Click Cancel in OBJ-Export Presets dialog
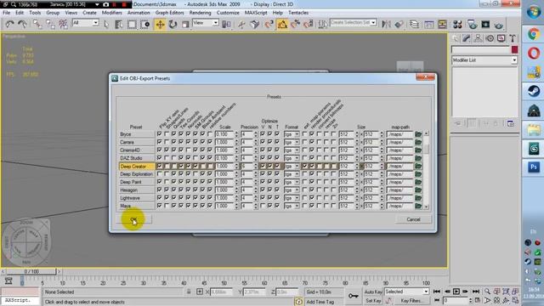 tap(413, 219)
